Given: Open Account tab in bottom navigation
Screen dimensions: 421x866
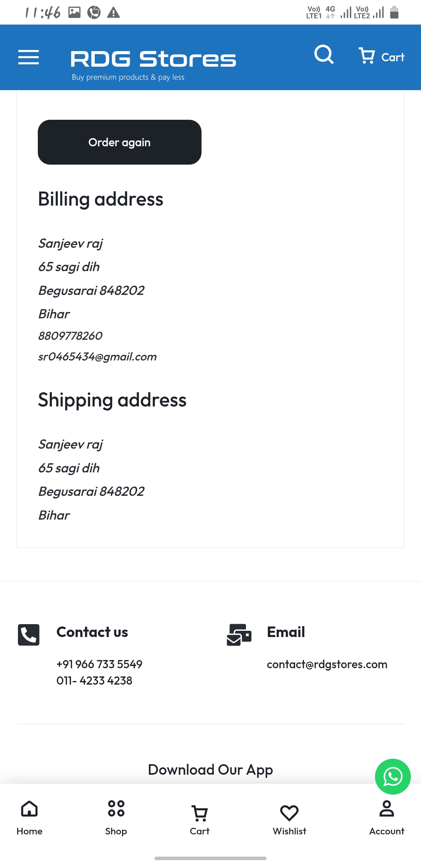Looking at the screenshot, I should (x=387, y=818).
